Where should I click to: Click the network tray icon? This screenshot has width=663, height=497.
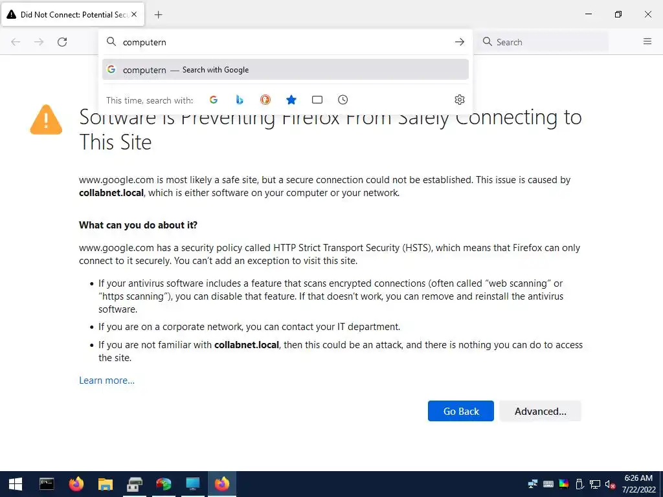pos(595,484)
